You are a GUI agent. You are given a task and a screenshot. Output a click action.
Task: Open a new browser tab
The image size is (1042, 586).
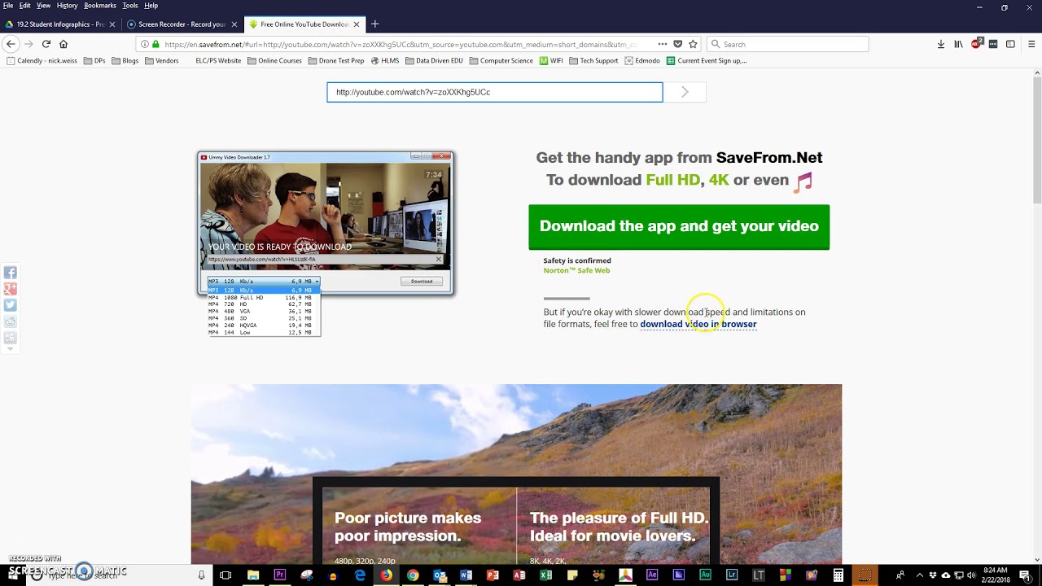[374, 24]
